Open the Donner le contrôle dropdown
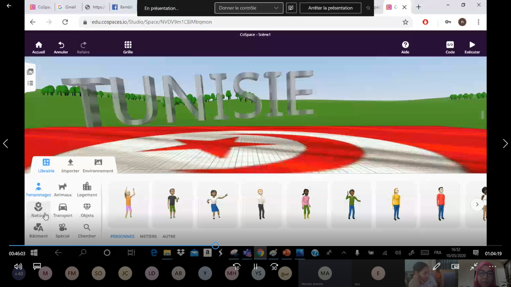The width and height of the screenshot is (511, 287). [249, 8]
